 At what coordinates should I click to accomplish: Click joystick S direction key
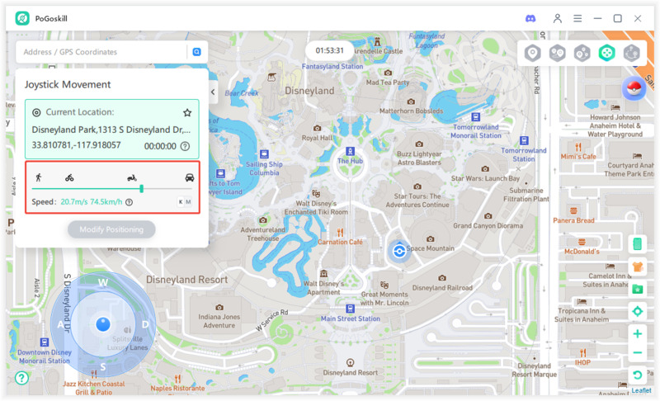click(x=102, y=367)
